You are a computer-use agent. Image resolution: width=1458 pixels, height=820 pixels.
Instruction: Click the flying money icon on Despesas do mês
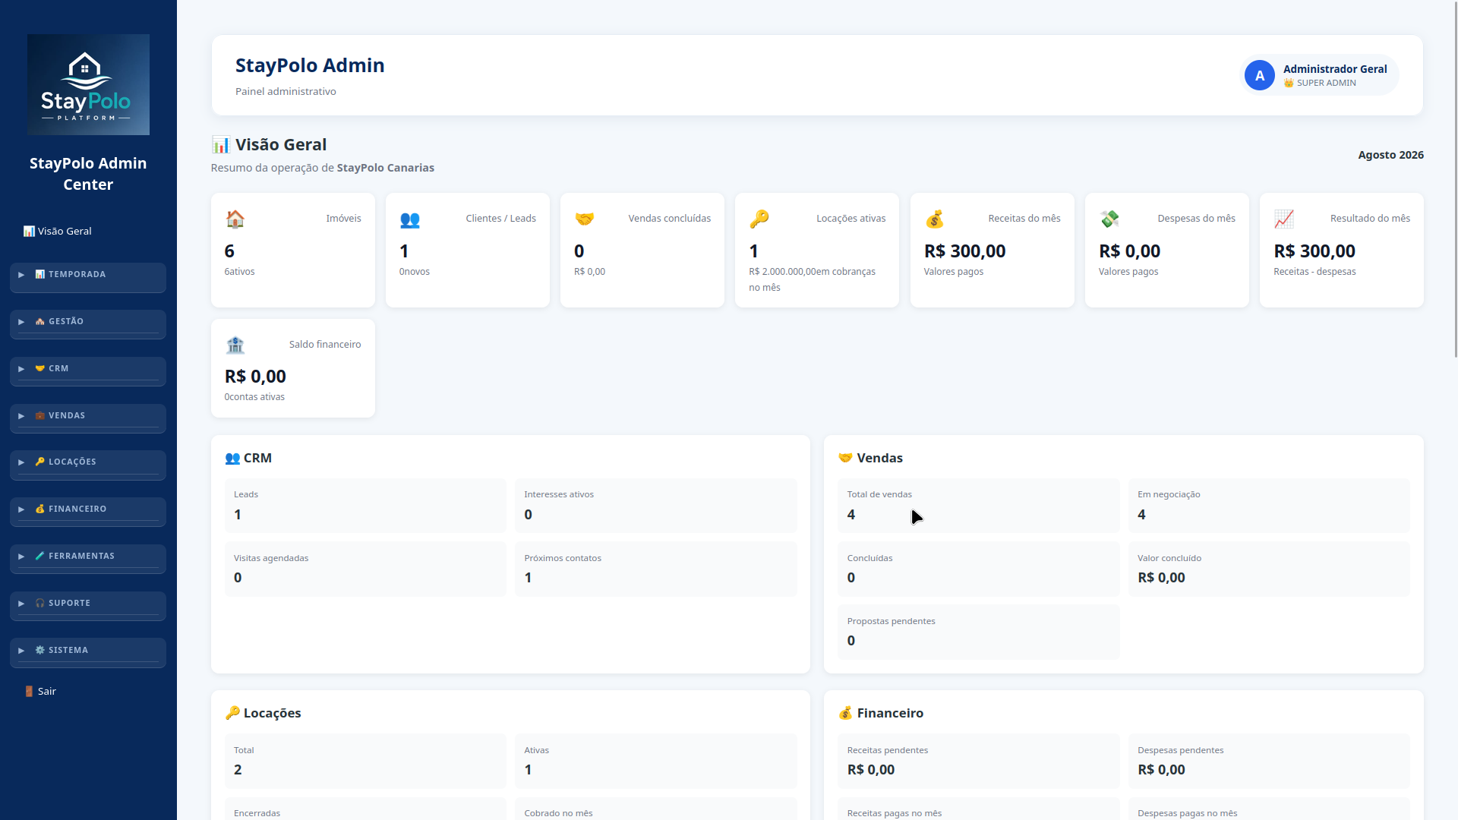[x=1109, y=219]
